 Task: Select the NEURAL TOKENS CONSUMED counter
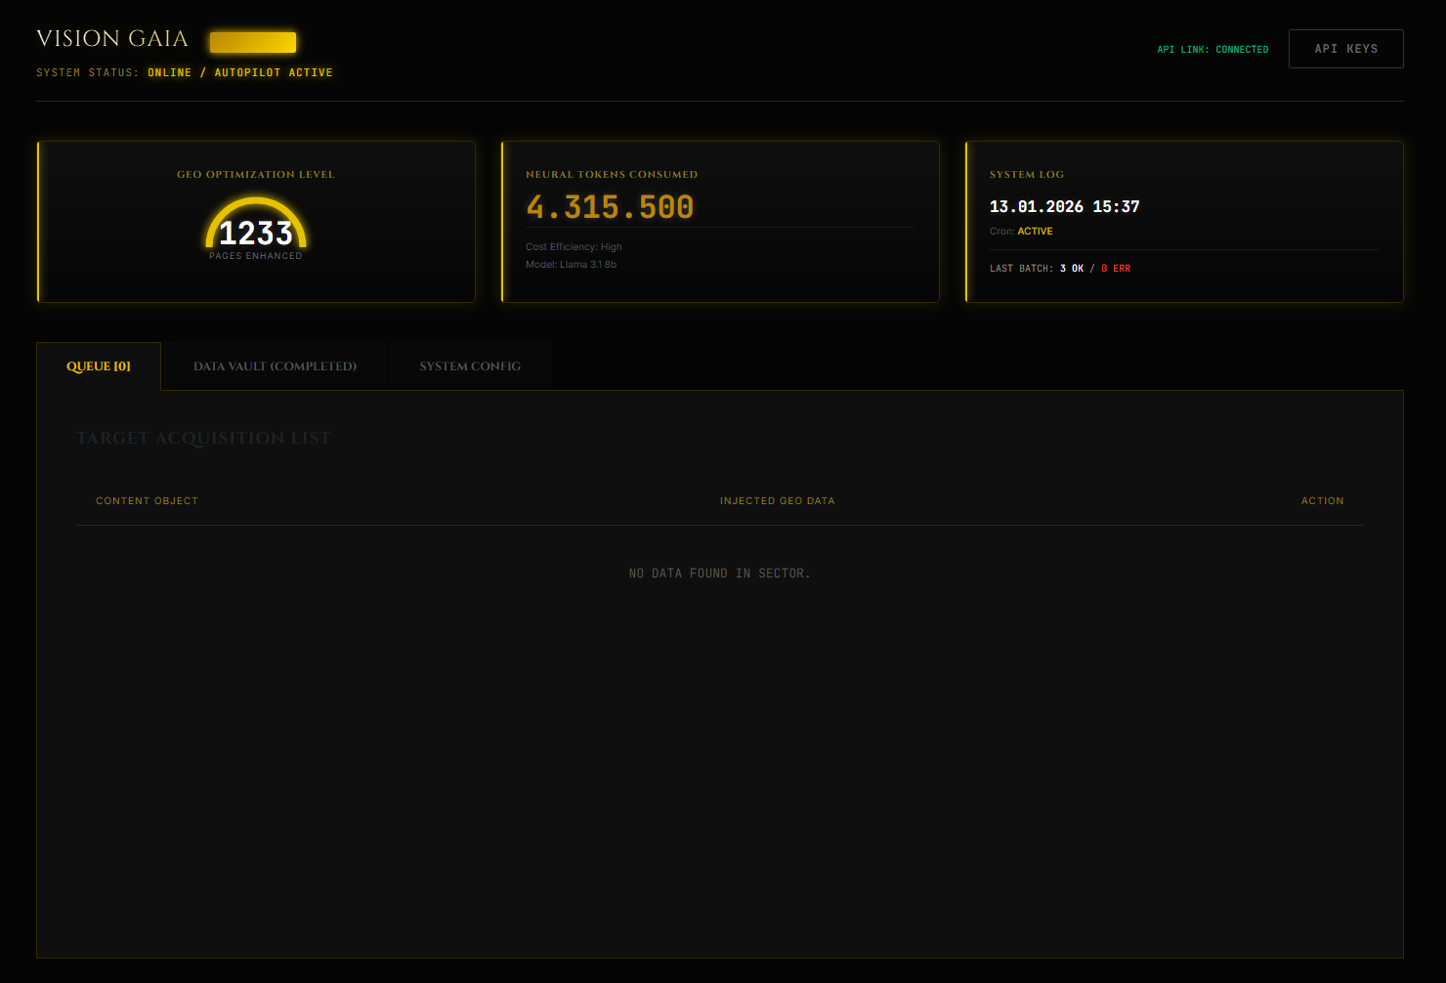611,206
